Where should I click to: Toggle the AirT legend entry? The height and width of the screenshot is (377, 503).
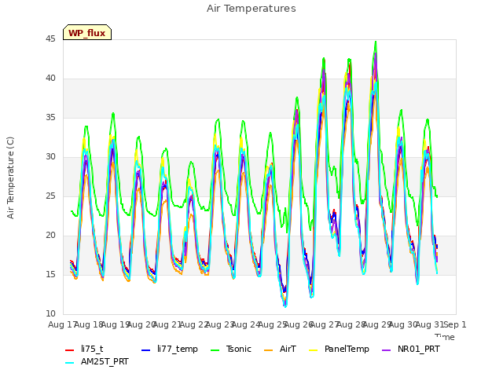[x=280, y=349]
